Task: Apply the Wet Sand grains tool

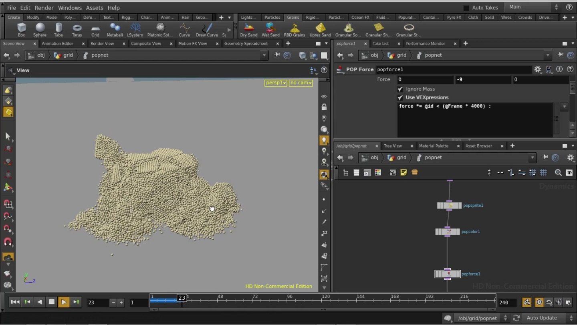Action: pyautogui.click(x=270, y=30)
